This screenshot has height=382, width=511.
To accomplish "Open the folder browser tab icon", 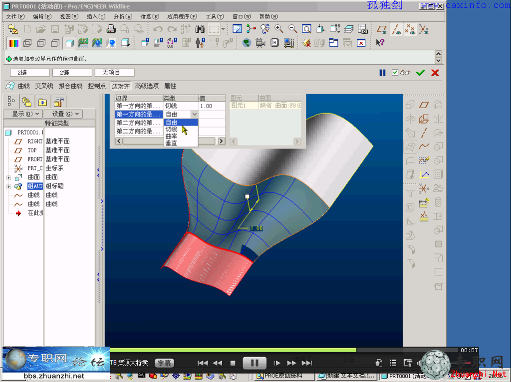I will click(x=27, y=102).
